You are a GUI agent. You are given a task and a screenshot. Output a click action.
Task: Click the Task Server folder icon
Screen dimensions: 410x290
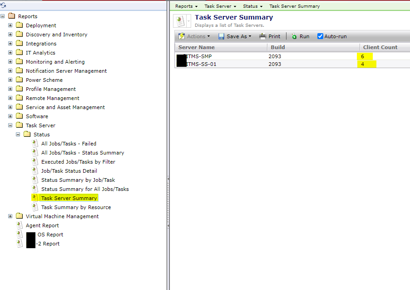click(19, 125)
